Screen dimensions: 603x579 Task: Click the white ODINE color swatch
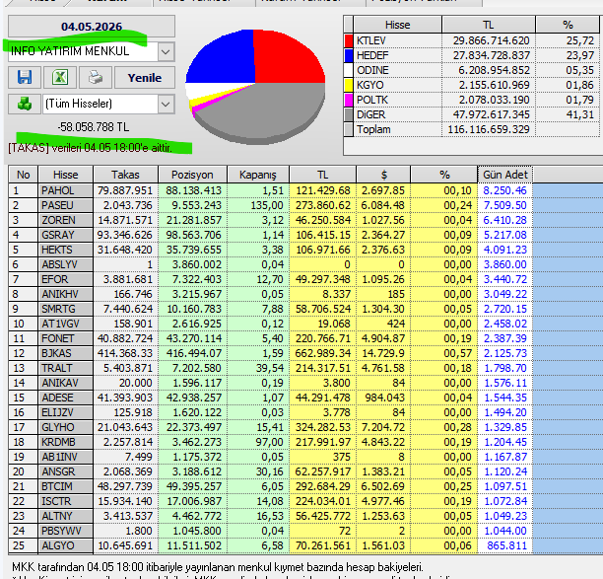(x=349, y=70)
